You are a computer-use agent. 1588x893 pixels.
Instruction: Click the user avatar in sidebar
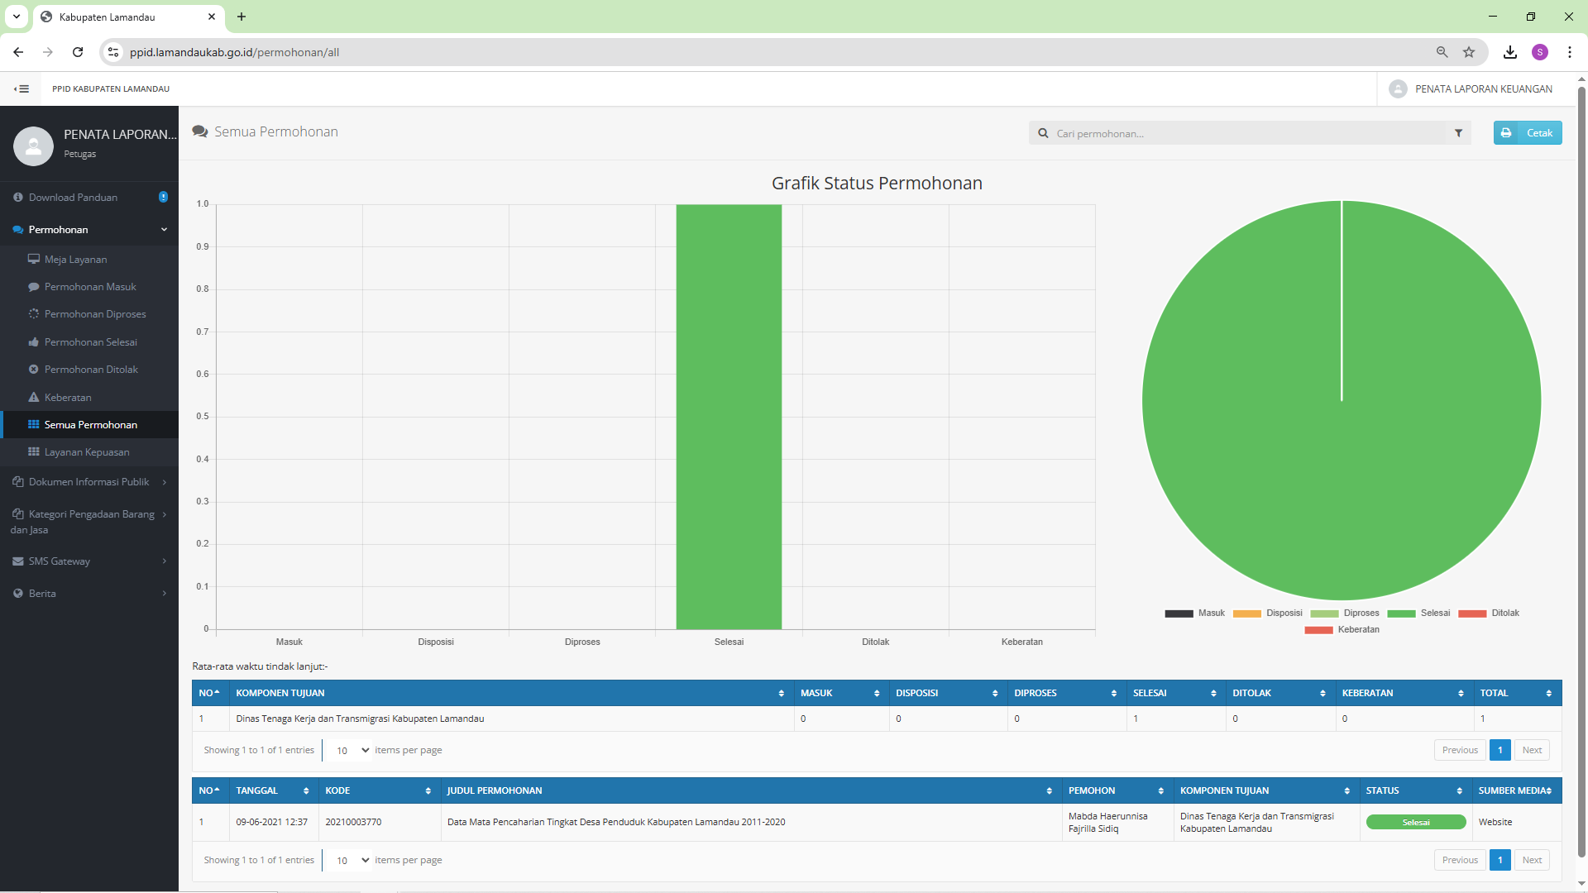click(34, 146)
